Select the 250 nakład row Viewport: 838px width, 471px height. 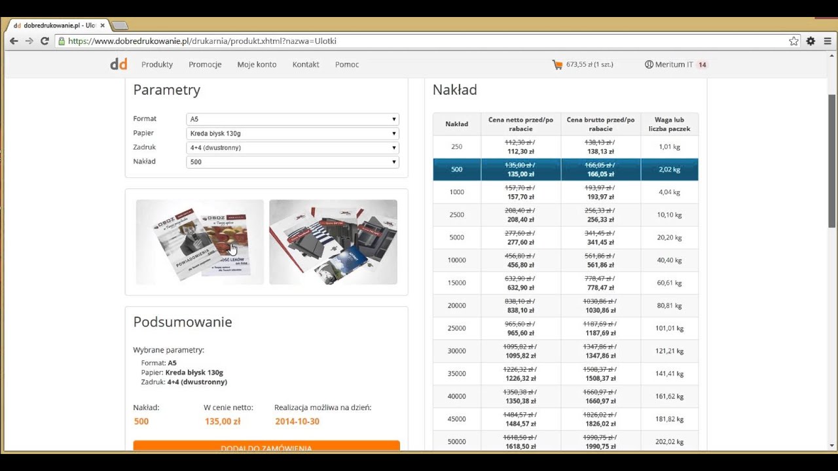tap(566, 147)
